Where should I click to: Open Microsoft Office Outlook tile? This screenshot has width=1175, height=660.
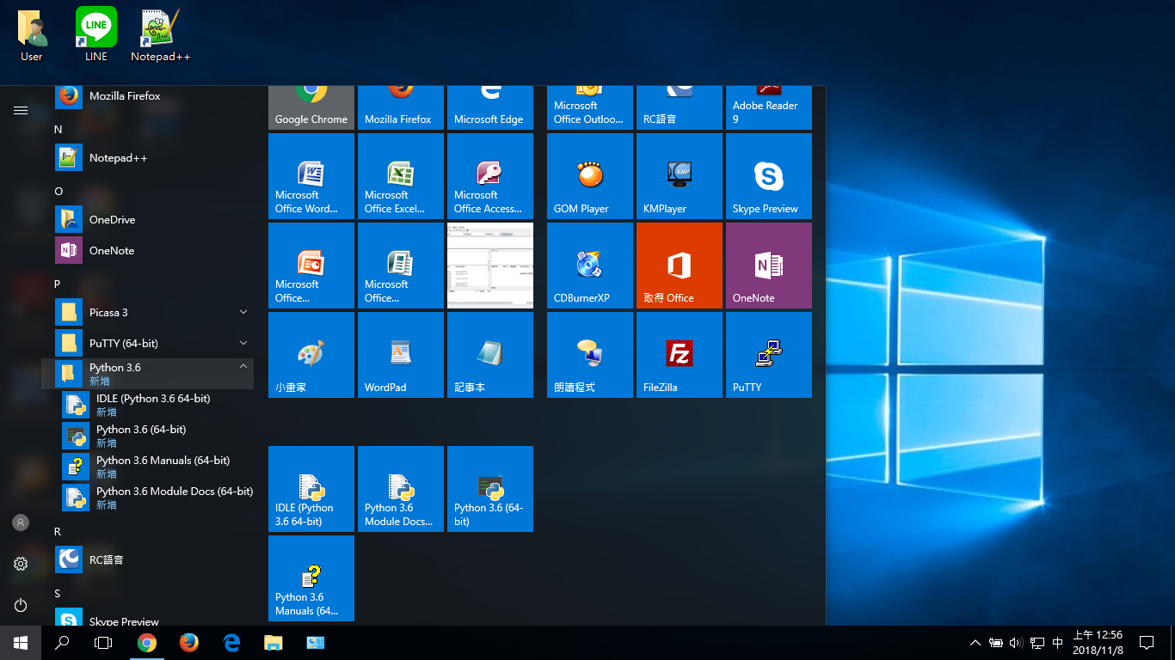(x=590, y=107)
